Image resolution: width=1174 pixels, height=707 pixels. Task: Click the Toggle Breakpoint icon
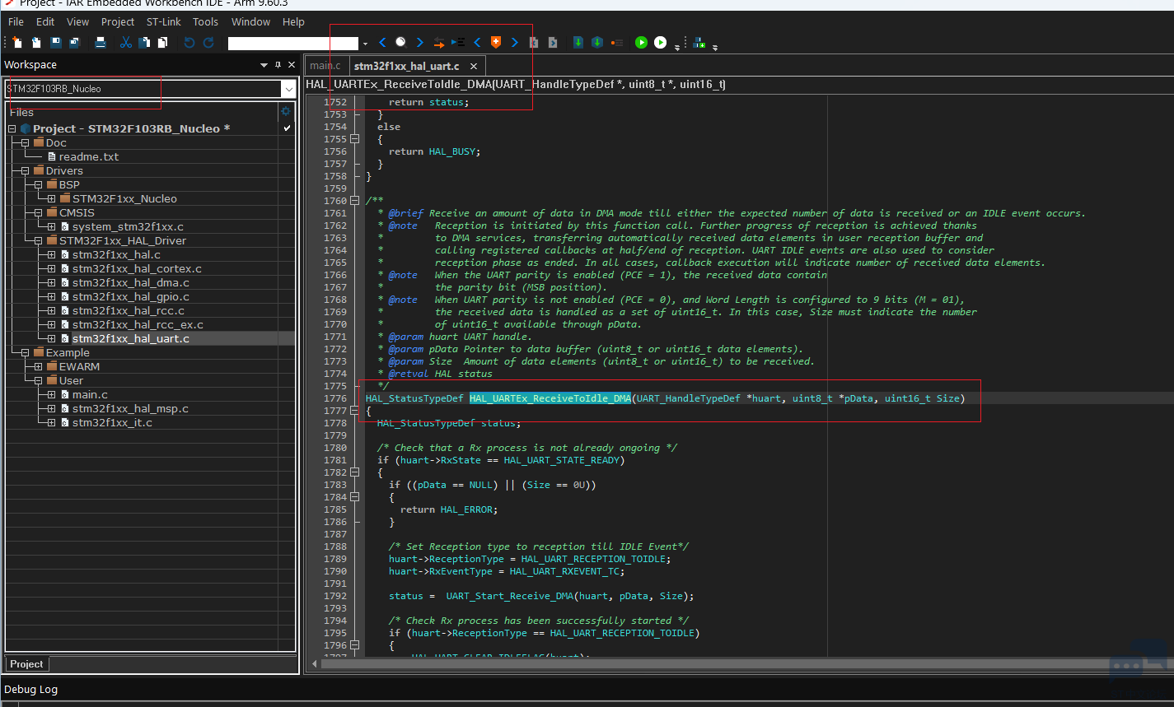tap(617, 43)
